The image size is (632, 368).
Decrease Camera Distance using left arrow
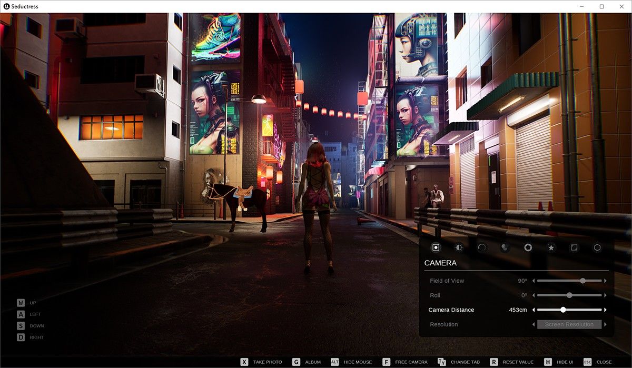(534, 310)
